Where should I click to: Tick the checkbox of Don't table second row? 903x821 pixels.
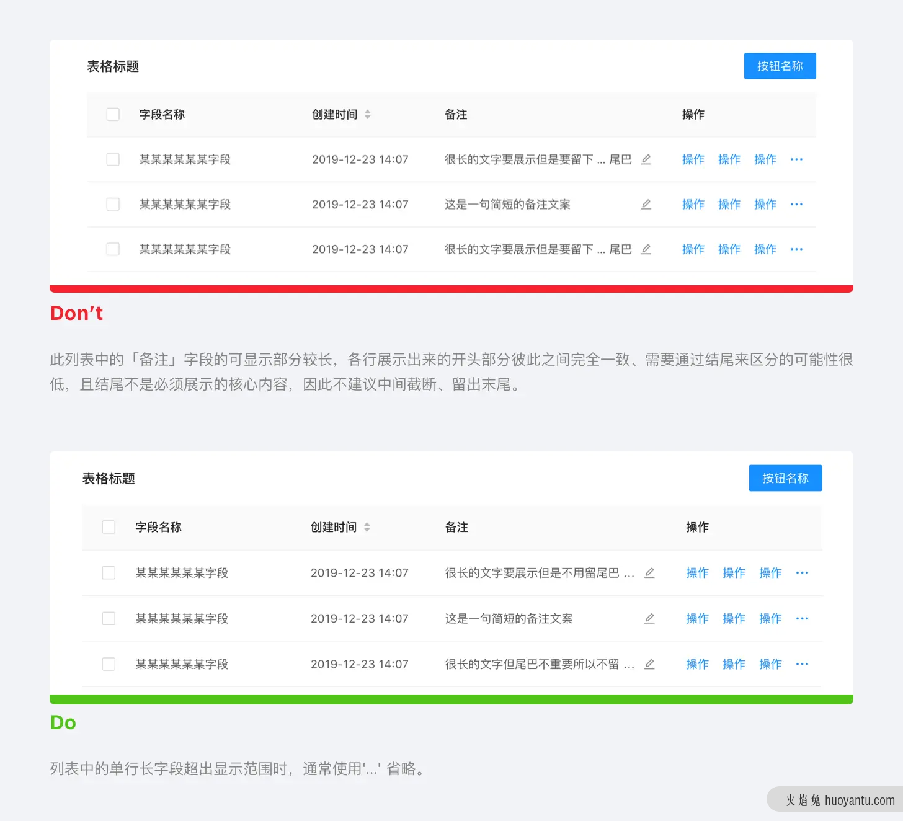tap(113, 204)
